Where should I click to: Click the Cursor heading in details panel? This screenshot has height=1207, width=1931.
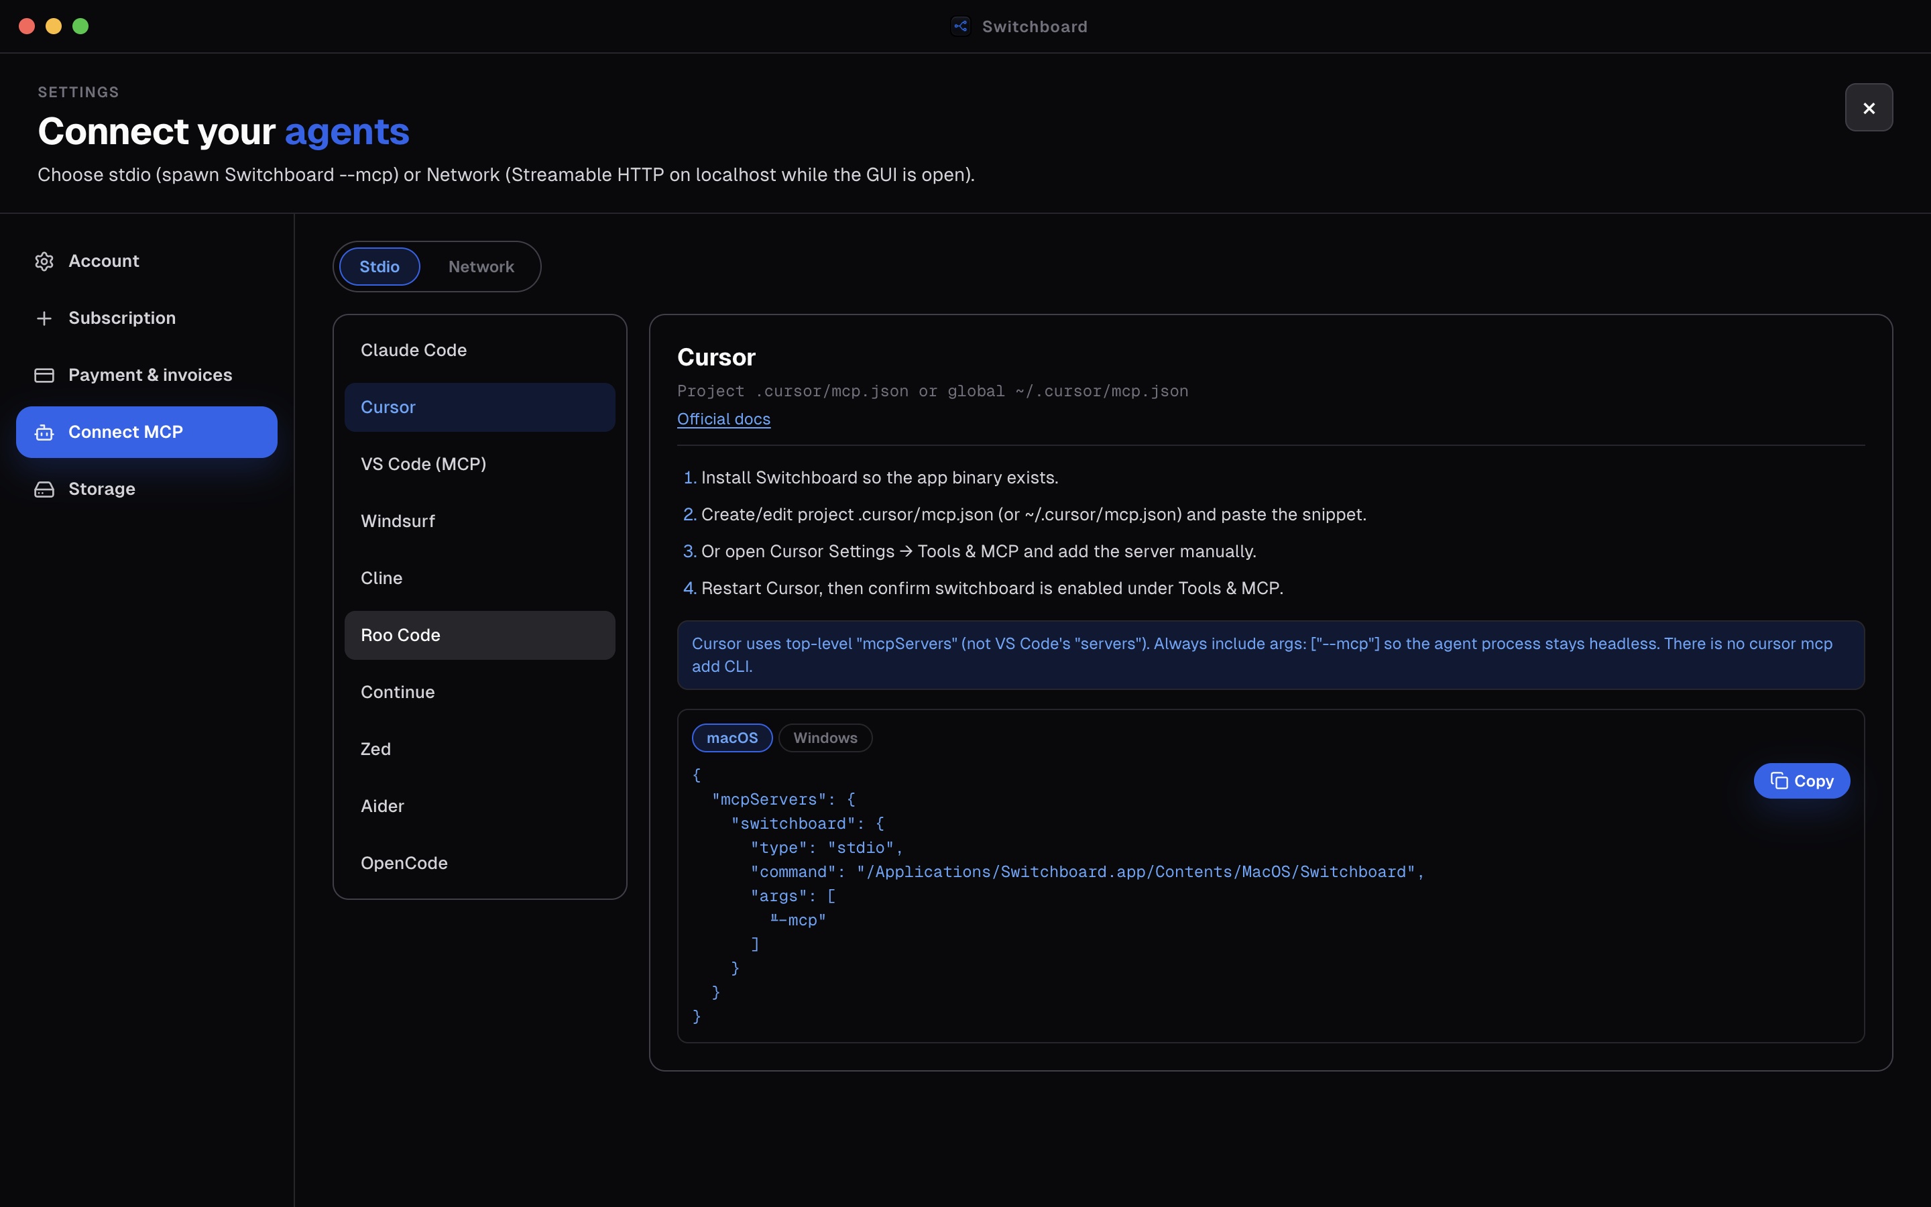click(716, 357)
